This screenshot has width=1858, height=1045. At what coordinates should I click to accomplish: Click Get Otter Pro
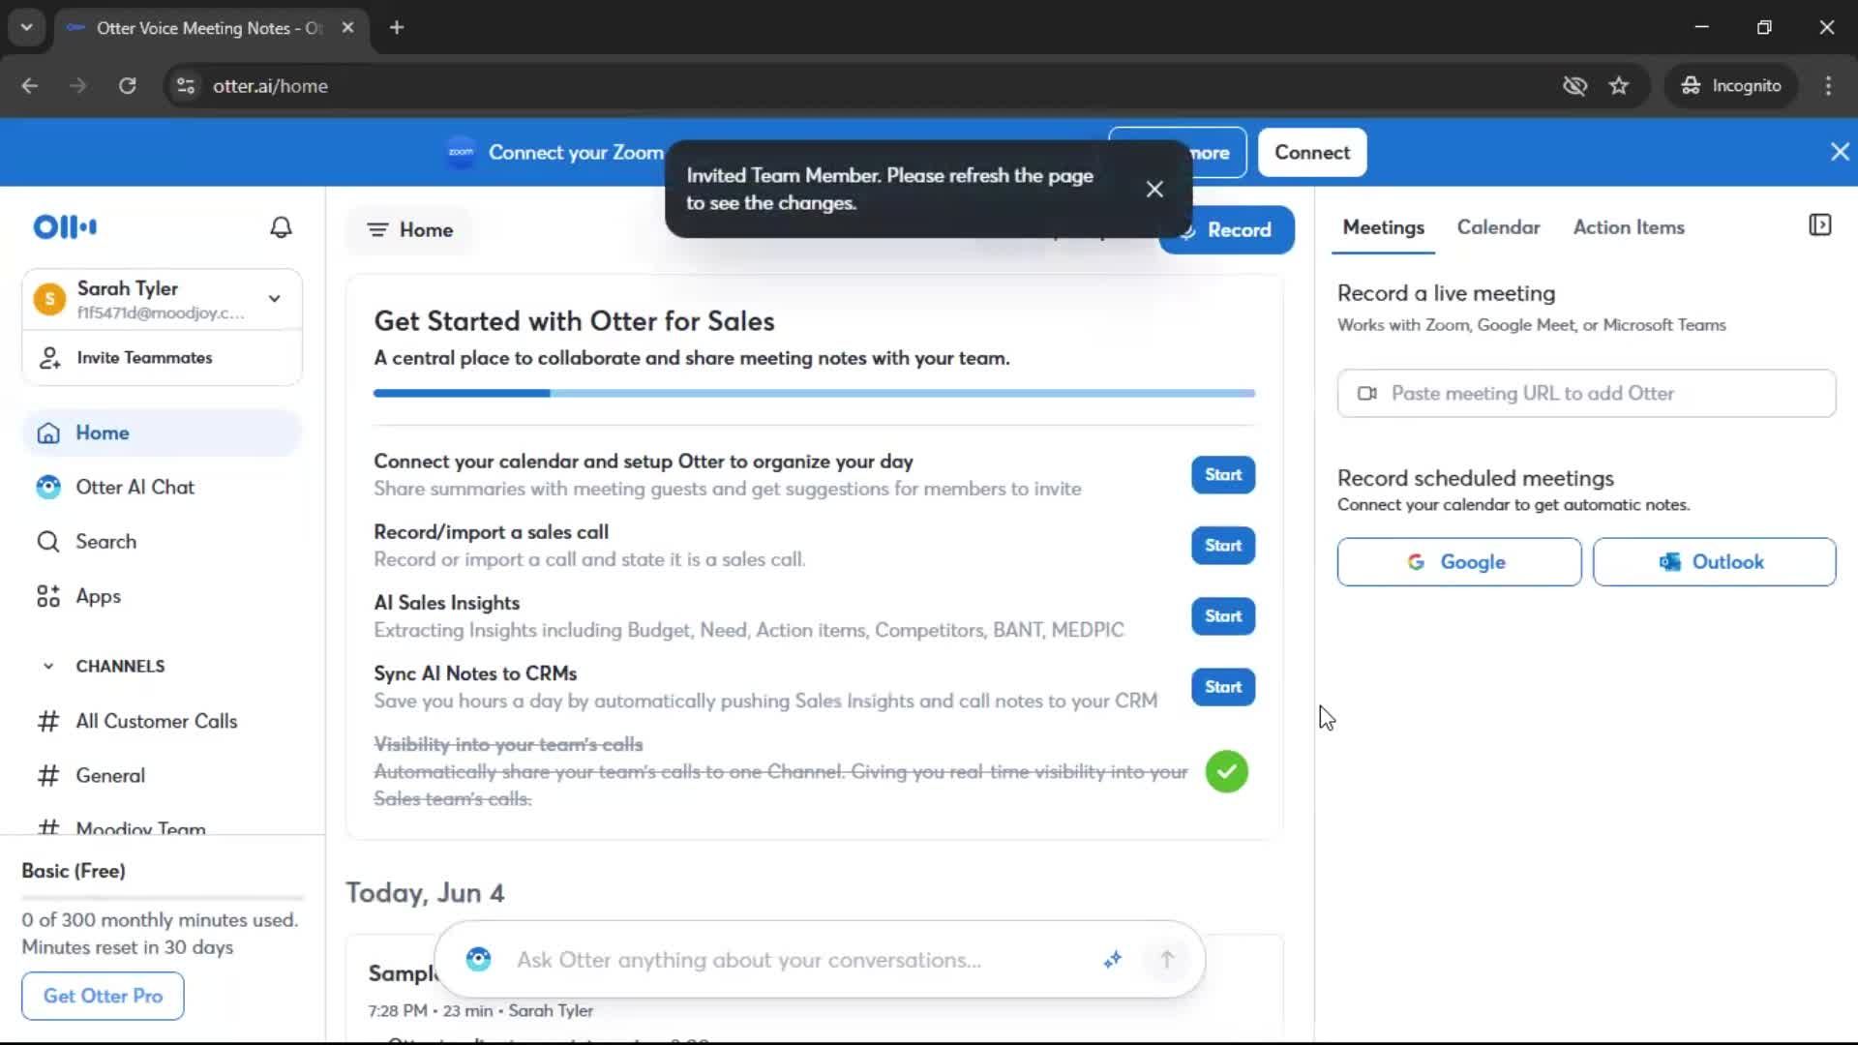coord(103,996)
